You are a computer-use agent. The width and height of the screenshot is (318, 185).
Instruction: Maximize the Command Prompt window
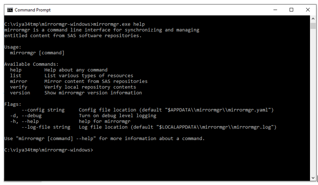[x=291, y=10]
